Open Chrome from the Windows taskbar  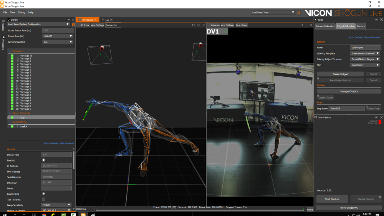pos(44,214)
